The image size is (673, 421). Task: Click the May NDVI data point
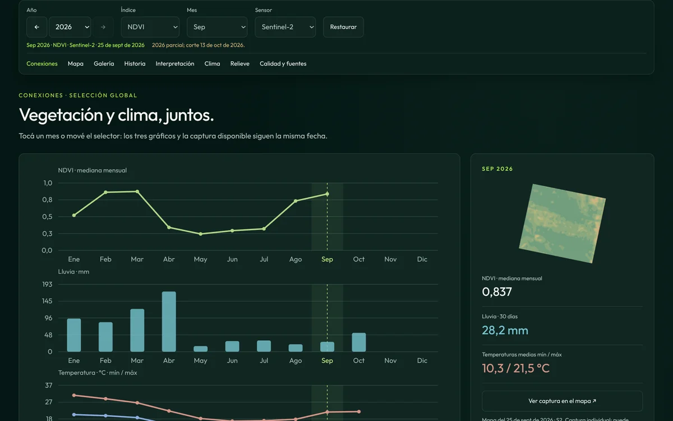201,234
